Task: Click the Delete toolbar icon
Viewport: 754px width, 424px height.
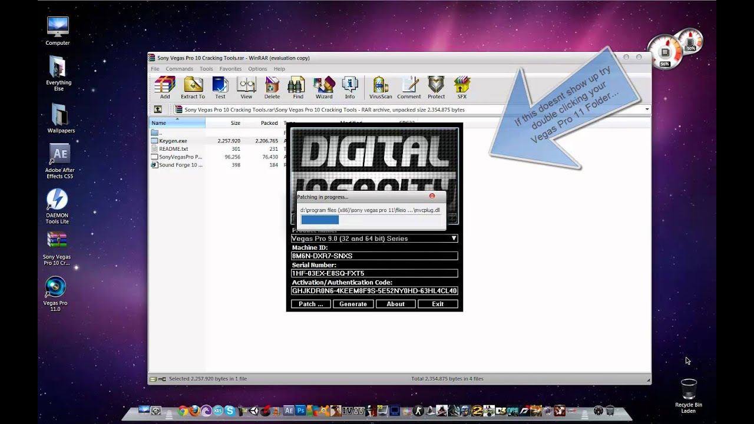Action: click(x=272, y=88)
